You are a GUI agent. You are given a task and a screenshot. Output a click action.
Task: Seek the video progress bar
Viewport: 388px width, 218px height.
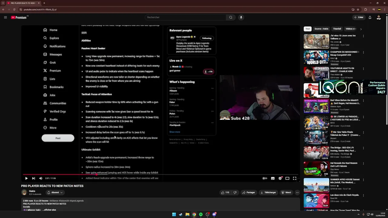click(161, 174)
